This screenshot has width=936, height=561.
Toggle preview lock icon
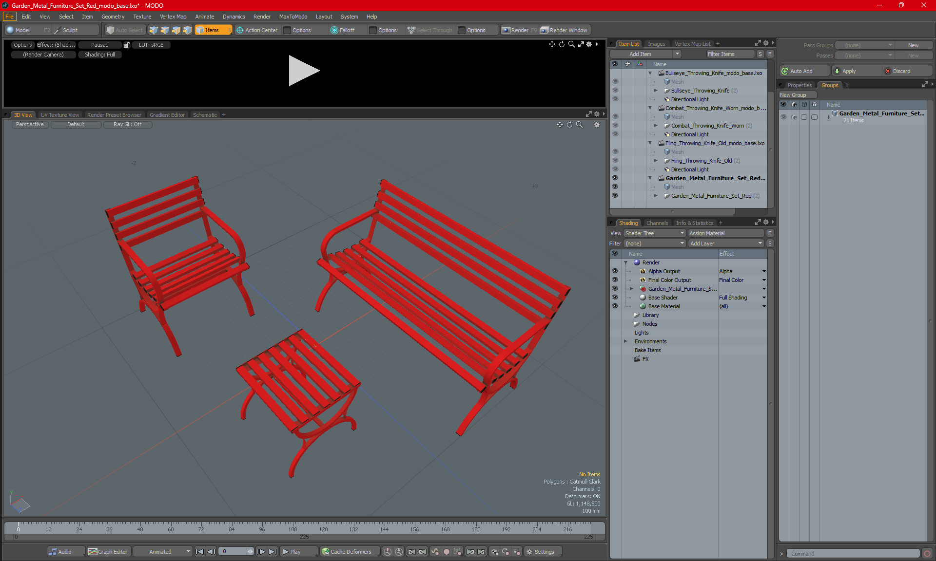(x=127, y=45)
